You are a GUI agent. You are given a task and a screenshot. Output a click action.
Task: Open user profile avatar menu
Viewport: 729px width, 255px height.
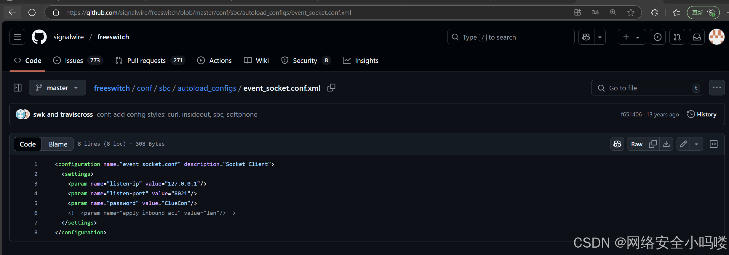click(717, 37)
